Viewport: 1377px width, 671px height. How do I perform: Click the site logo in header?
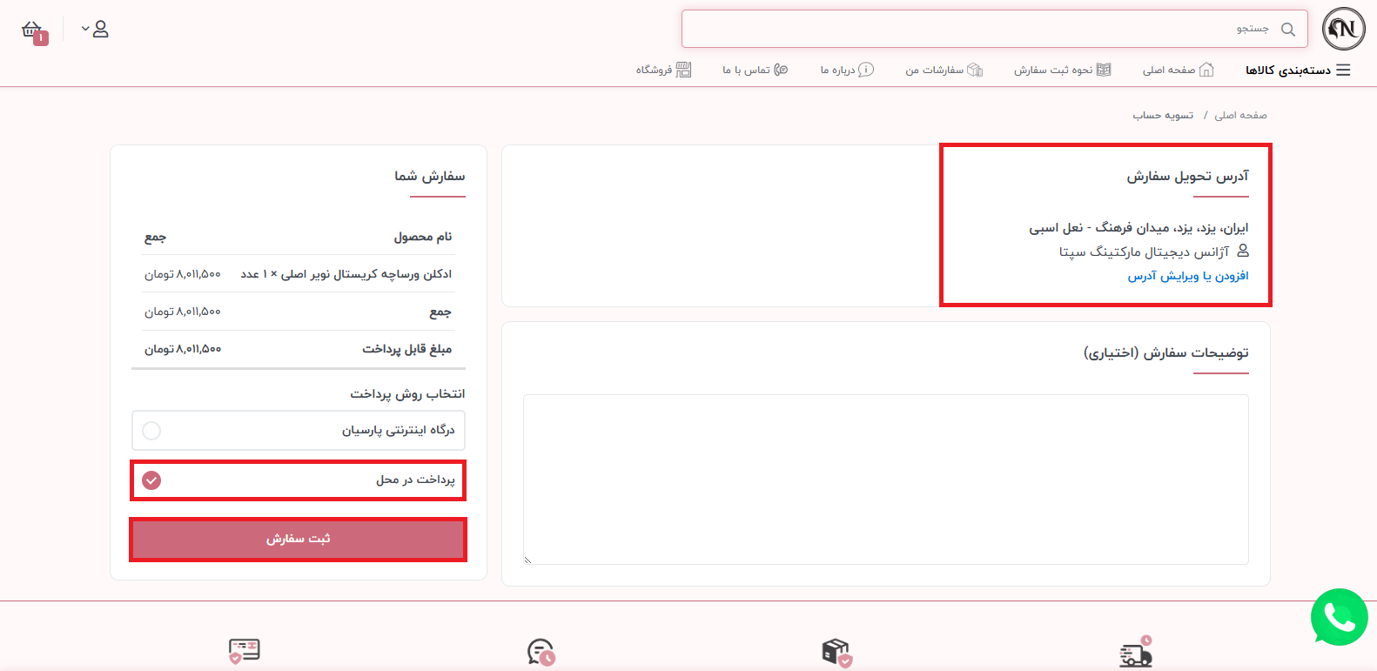click(x=1343, y=29)
